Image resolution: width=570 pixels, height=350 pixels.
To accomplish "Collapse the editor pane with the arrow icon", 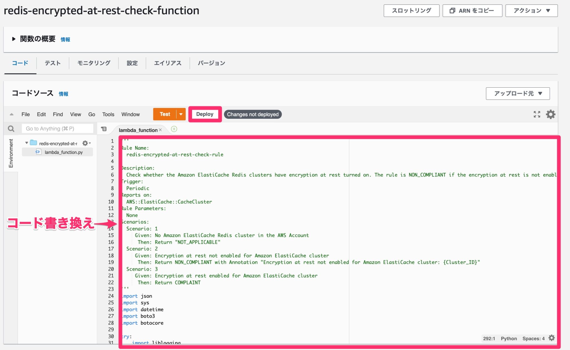I will [11, 114].
